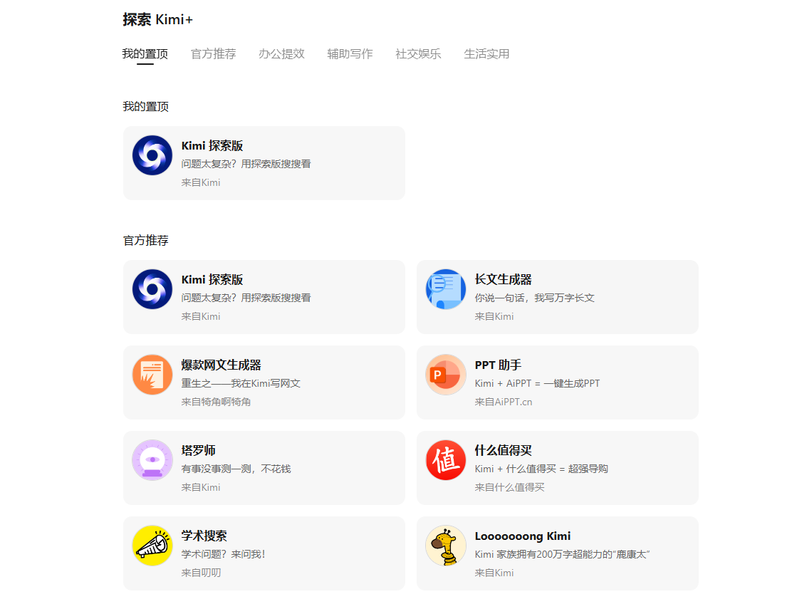The image size is (787, 609).
Task: Open 爆款网文生成器 card title
Action: [221, 365]
